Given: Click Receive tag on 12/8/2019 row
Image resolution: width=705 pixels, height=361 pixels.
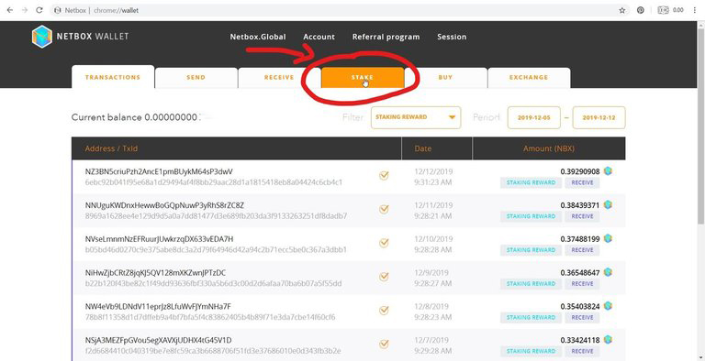Looking at the screenshot, I should [582, 317].
